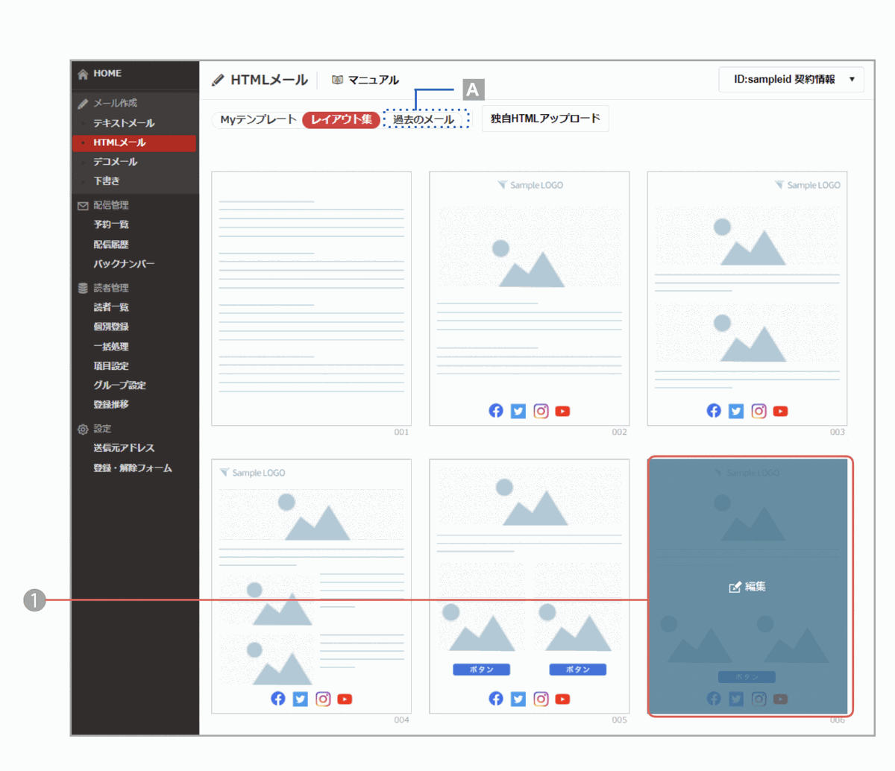Click Twitter icon in template 002
This screenshot has height=771, width=895.
(518, 411)
